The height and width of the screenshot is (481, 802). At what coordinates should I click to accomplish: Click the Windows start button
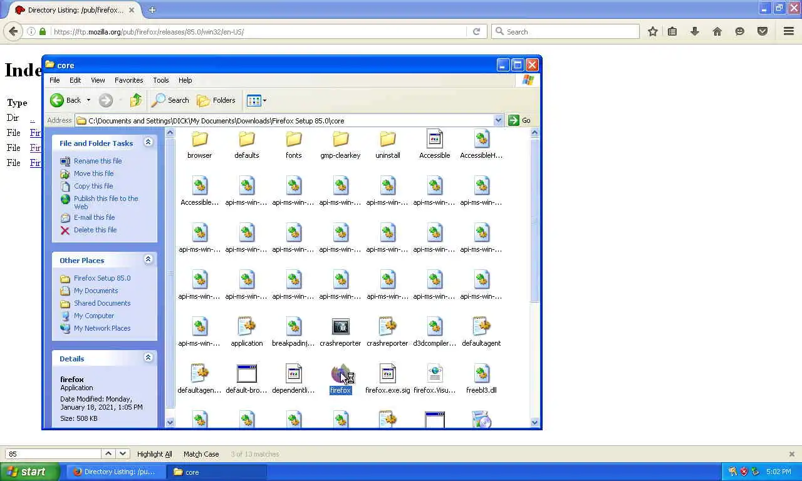coord(30,472)
